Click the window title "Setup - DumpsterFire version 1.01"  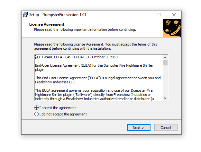tap(58, 15)
